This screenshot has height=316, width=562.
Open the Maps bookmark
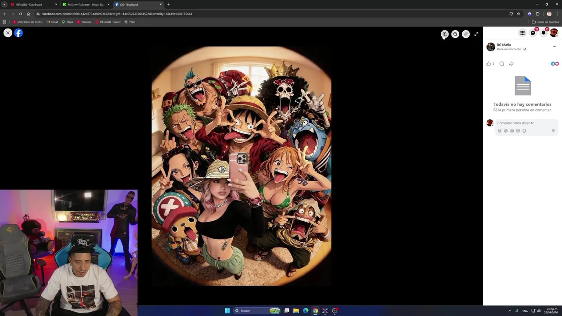[x=67, y=22]
